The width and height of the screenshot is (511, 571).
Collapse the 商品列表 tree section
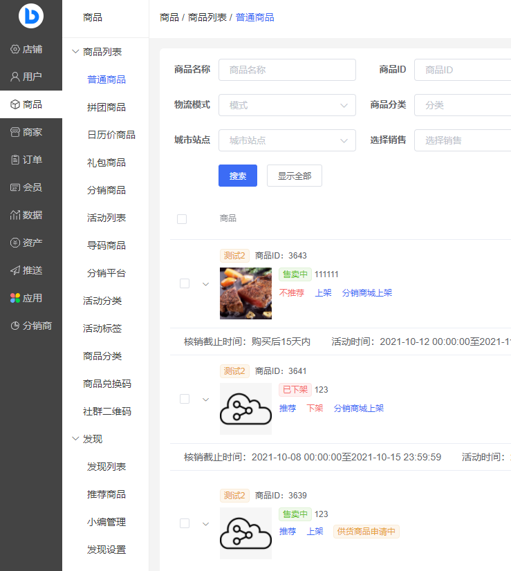pos(76,52)
